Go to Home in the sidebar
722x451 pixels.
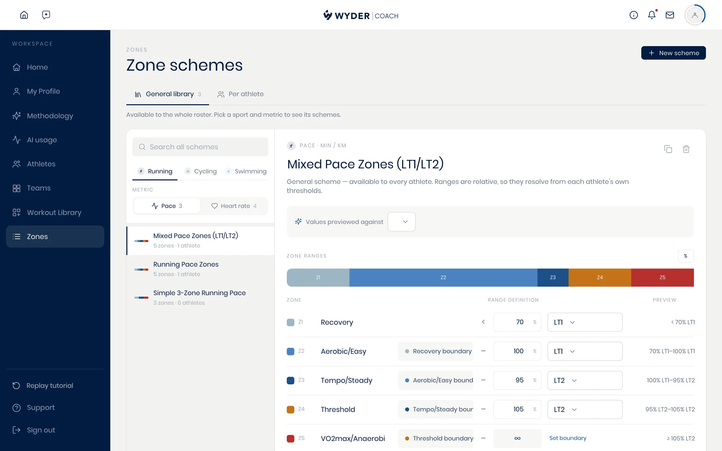[x=55, y=67]
